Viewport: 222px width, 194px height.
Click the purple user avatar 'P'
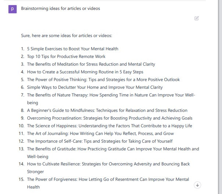pos(12,9)
